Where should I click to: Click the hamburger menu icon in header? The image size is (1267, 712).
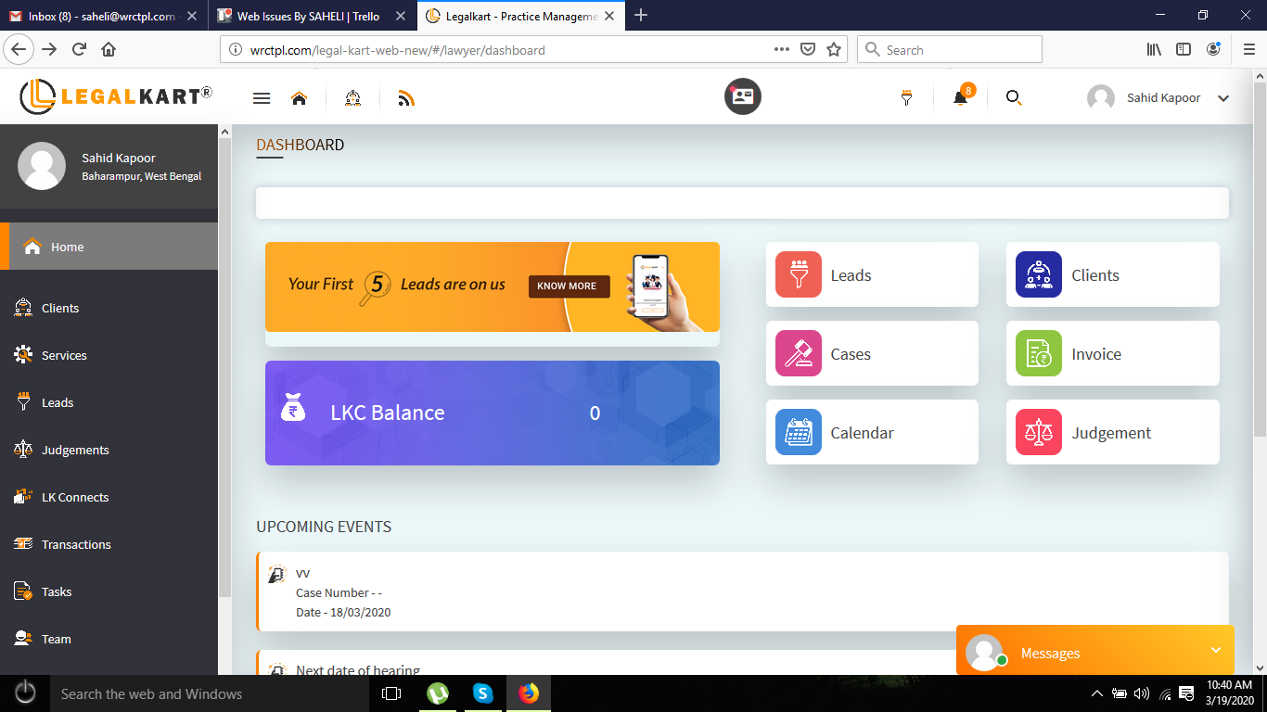point(262,98)
